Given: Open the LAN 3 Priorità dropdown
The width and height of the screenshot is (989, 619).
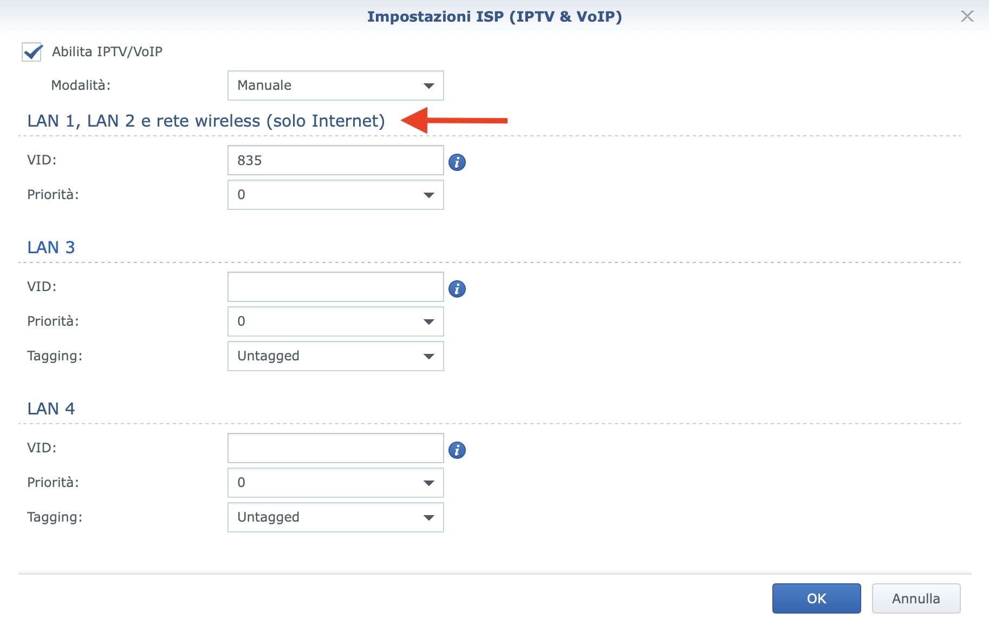Looking at the screenshot, I should pyautogui.click(x=335, y=321).
